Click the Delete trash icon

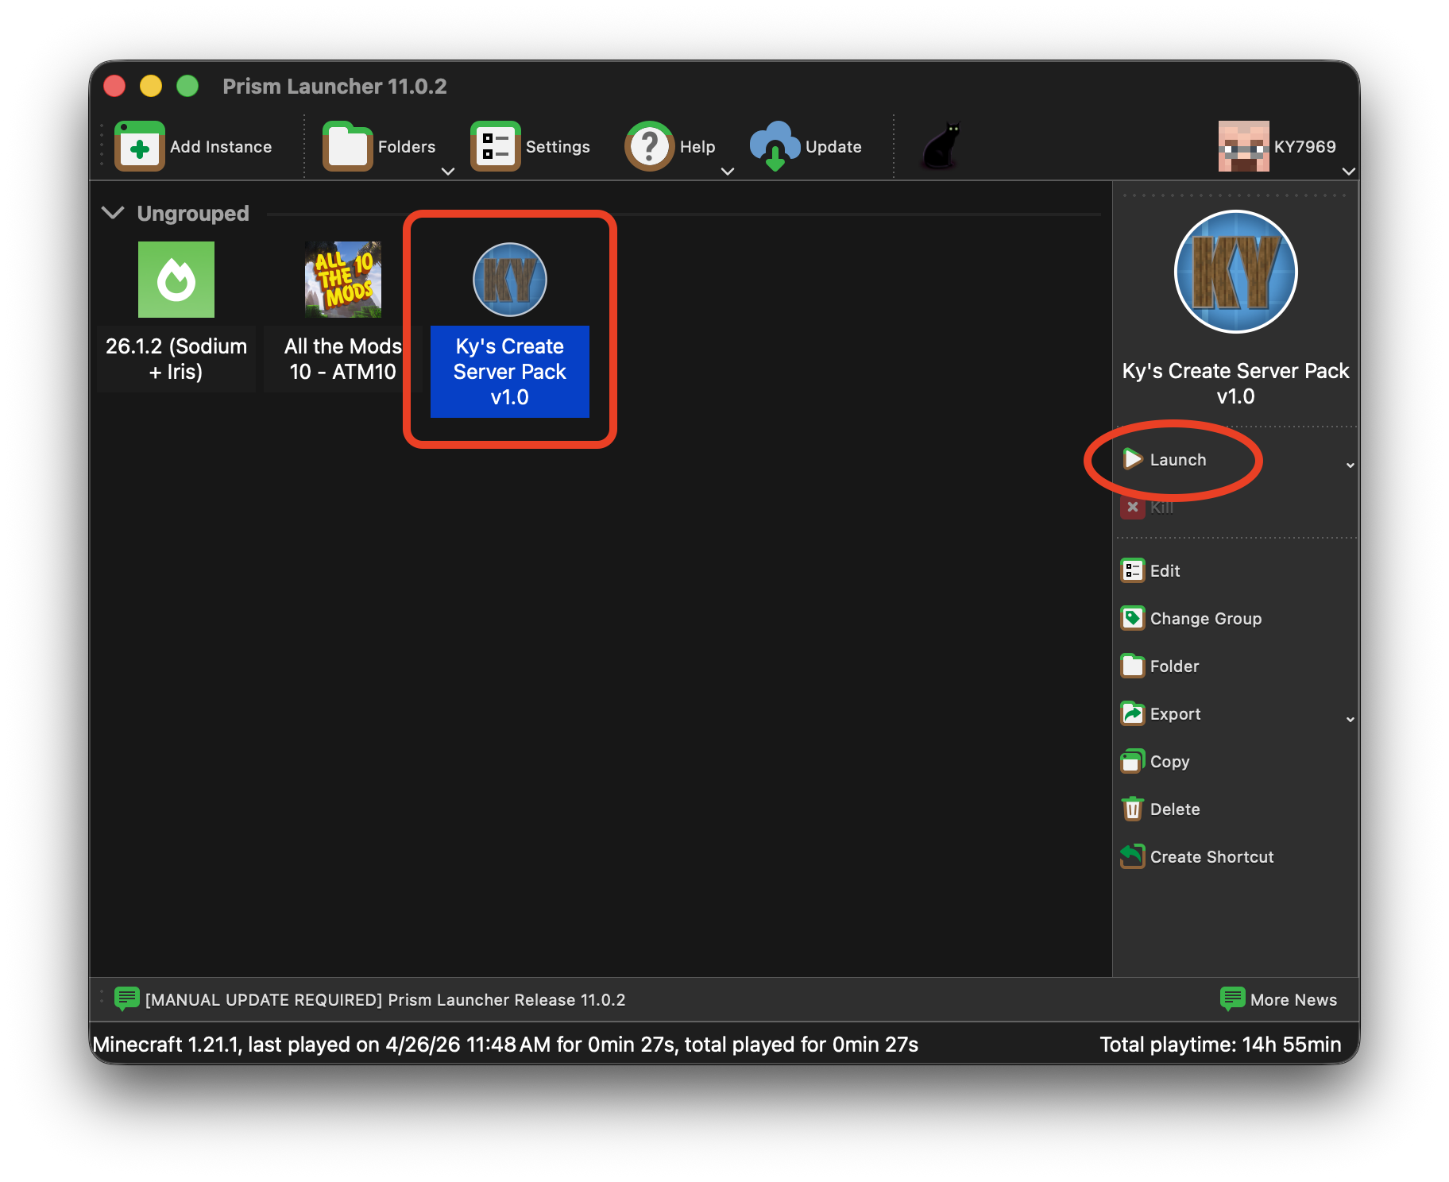(1132, 809)
